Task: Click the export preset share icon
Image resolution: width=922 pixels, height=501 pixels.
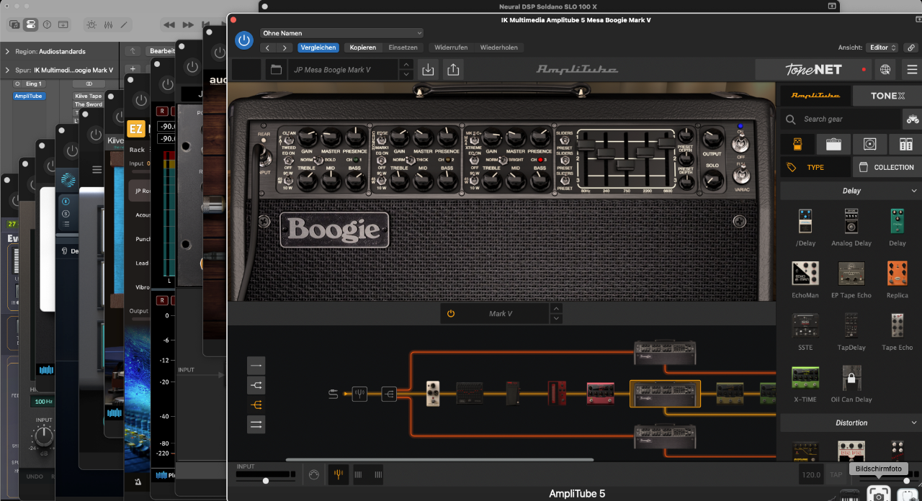Action: (x=453, y=70)
